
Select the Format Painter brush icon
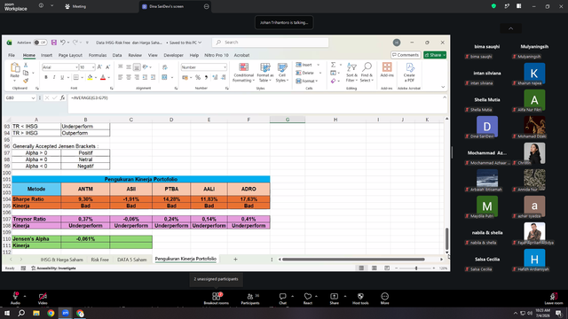click(26, 81)
